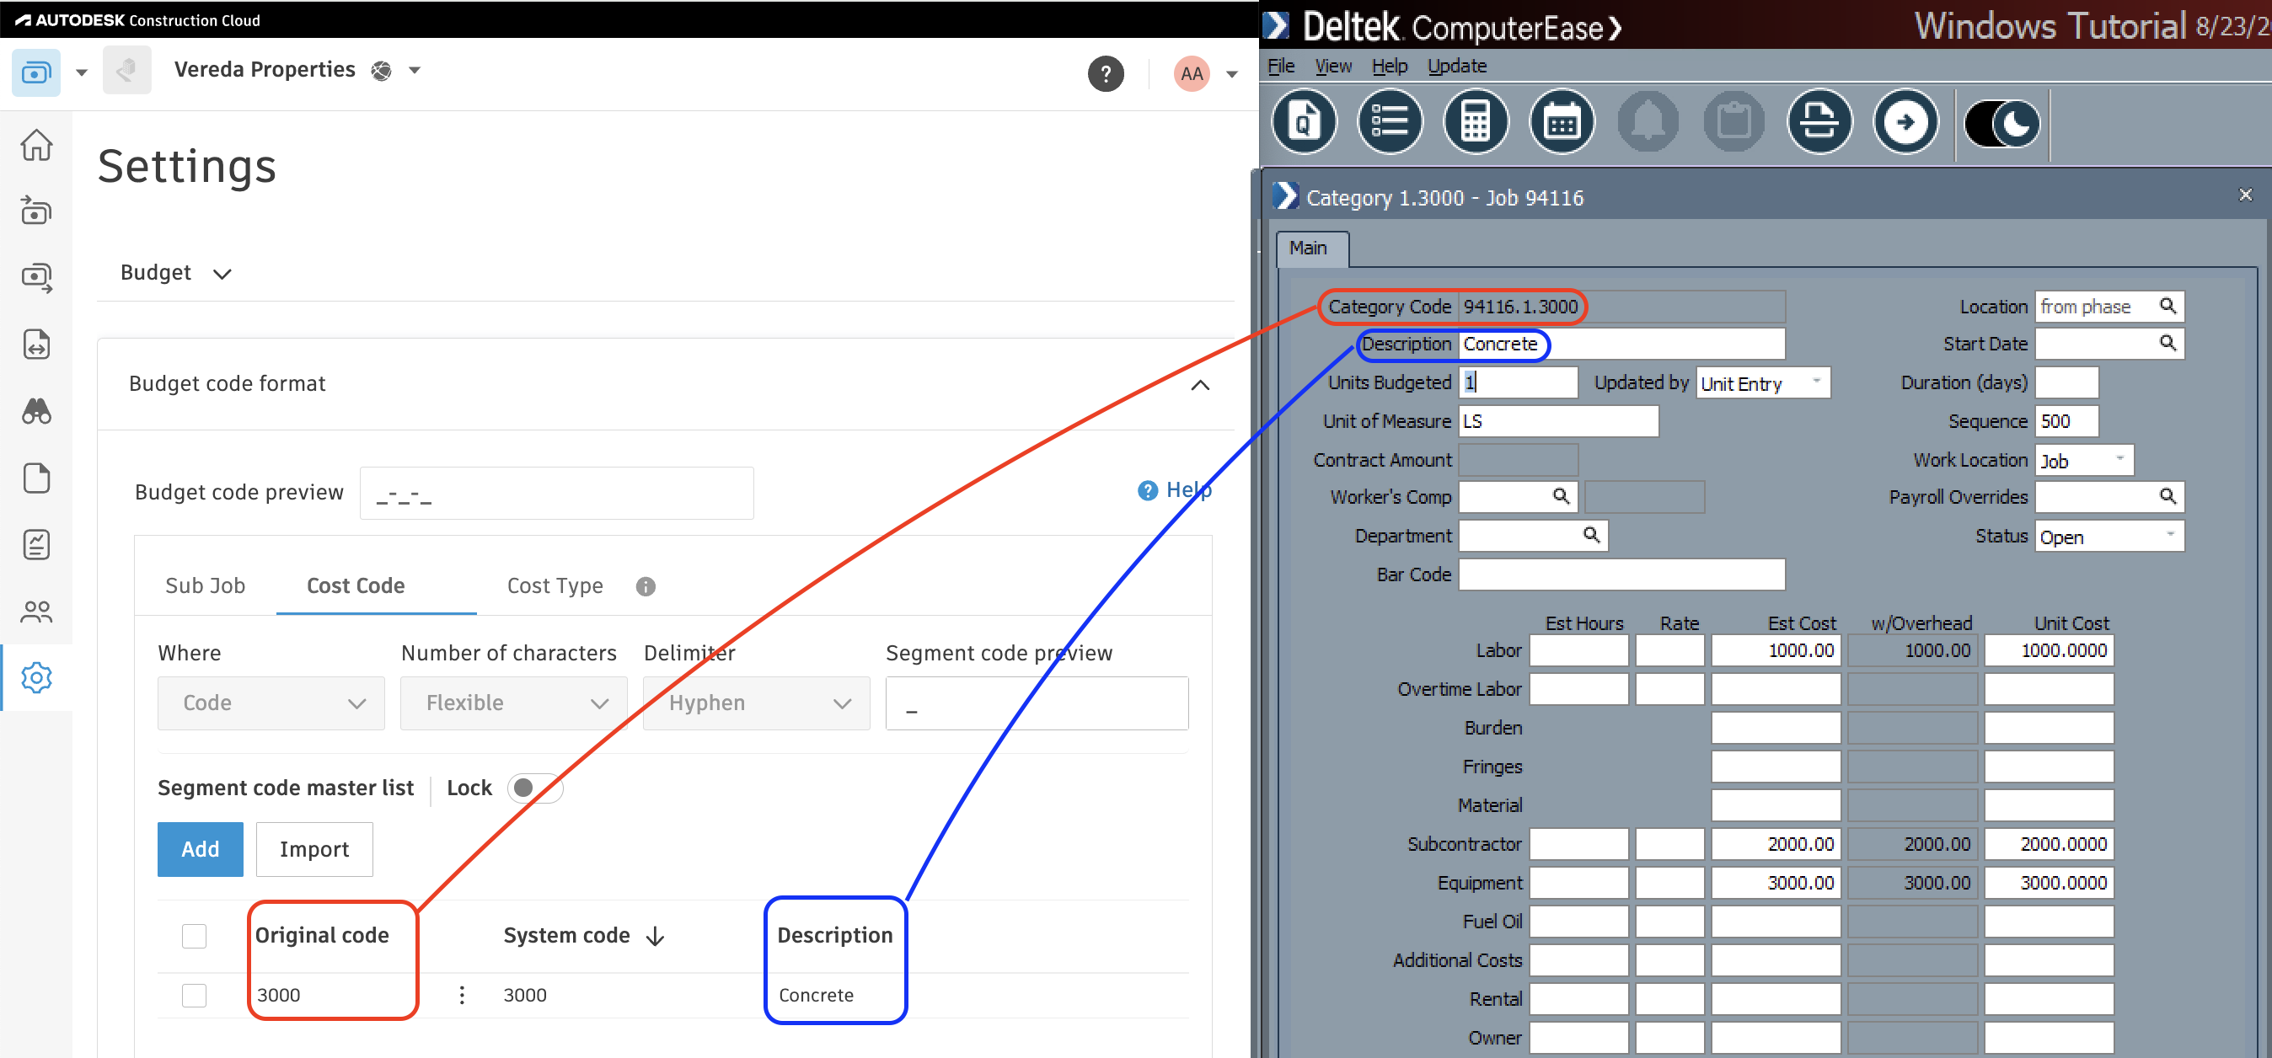Click the Department lookup magnifier

[1591, 535]
